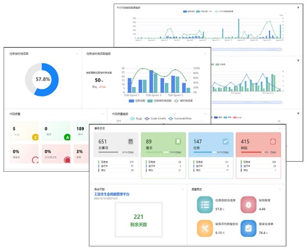Click the bug icon on 缺陷 card
The height and width of the screenshot is (250, 307).
click(273, 141)
